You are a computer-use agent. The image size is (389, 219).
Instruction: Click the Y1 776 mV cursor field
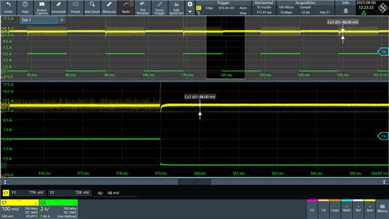[27, 193]
